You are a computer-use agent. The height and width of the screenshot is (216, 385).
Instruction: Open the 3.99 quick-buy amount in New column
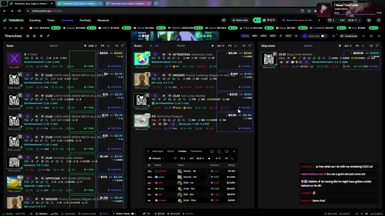91,46
